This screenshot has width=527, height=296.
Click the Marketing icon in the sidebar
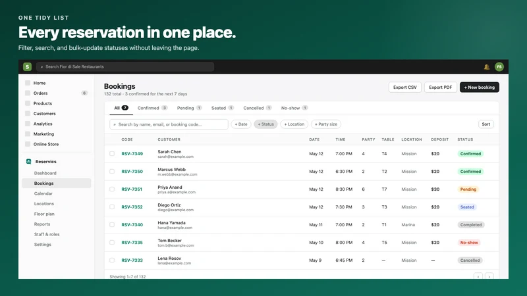[28, 134]
